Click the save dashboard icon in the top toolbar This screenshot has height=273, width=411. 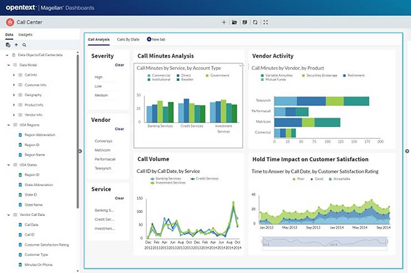click(244, 22)
